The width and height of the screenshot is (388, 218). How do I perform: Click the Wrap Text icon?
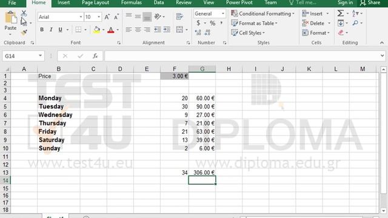pyautogui.click(x=179, y=16)
